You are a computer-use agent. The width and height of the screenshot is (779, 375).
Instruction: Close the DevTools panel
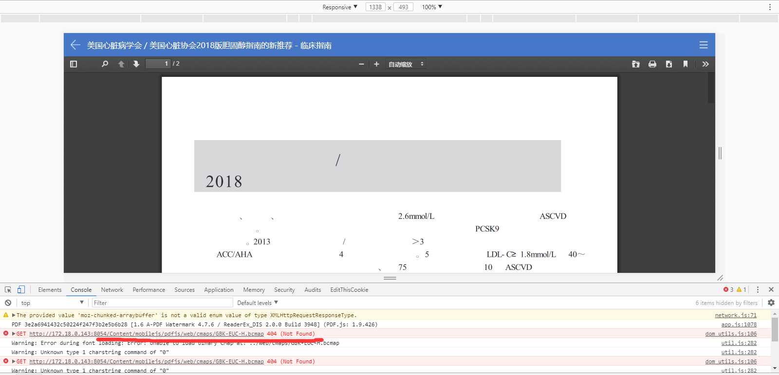(x=771, y=289)
